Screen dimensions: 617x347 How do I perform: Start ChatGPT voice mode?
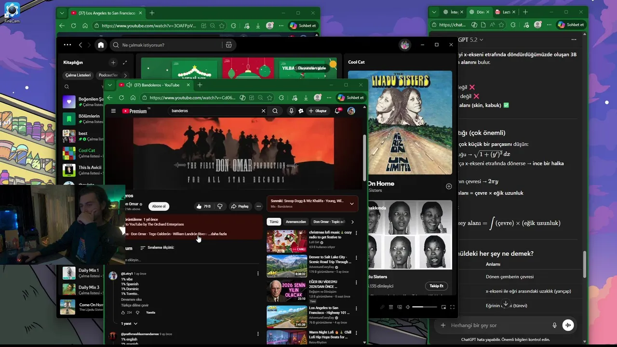(x=568, y=325)
